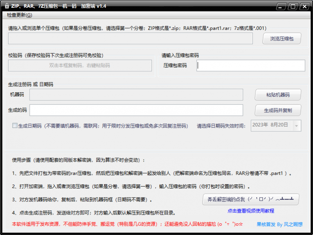Image resolution: width=313 pixels, height=235 pixels.
Task: Click inside the 压缩包密码 password field
Action: pos(250,65)
